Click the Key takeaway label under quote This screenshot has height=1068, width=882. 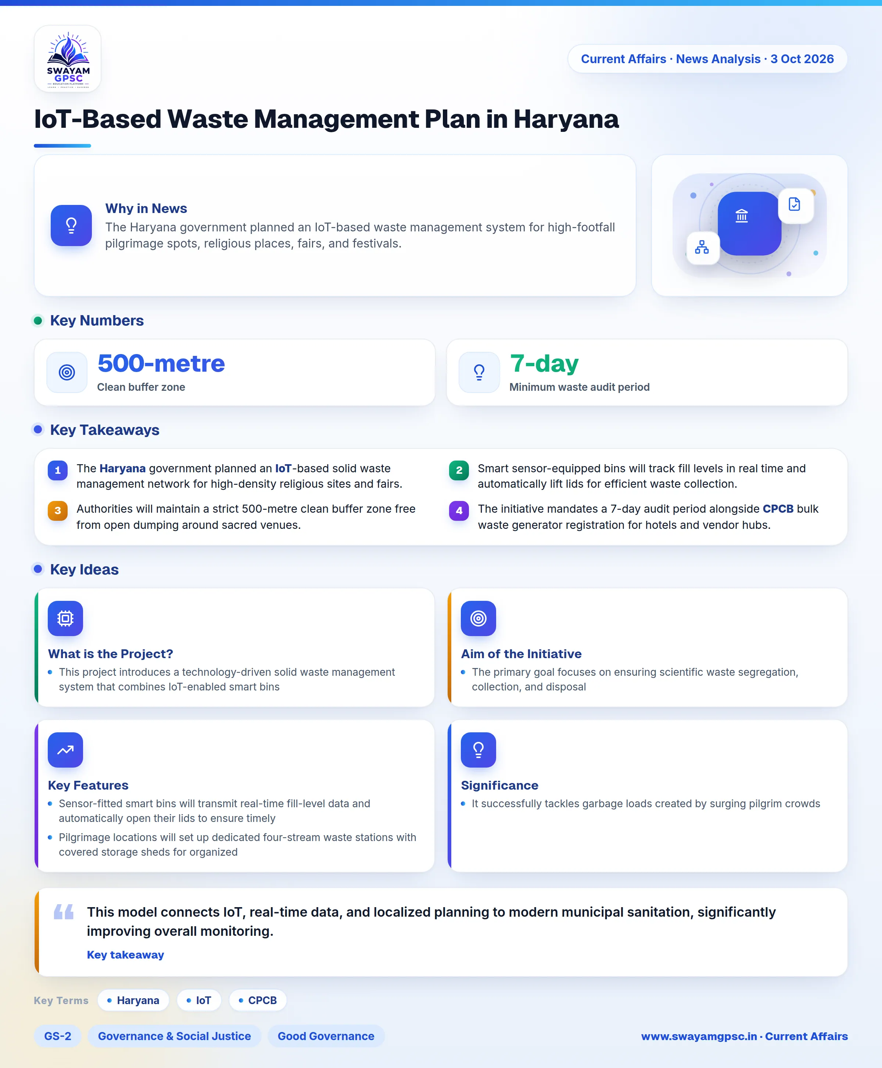point(125,955)
